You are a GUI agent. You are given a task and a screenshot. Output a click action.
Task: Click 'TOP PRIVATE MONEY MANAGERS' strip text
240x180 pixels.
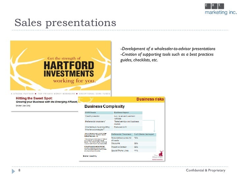click(56, 94)
